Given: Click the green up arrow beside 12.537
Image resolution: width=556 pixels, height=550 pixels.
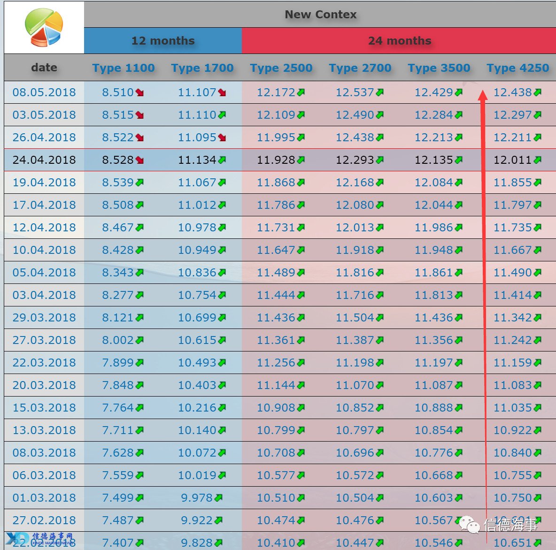Looking at the screenshot, I should 380,92.
